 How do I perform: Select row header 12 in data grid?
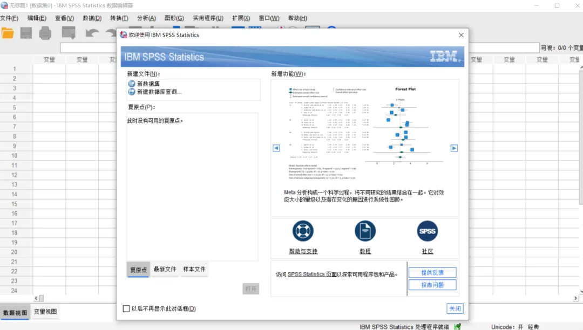15,175
